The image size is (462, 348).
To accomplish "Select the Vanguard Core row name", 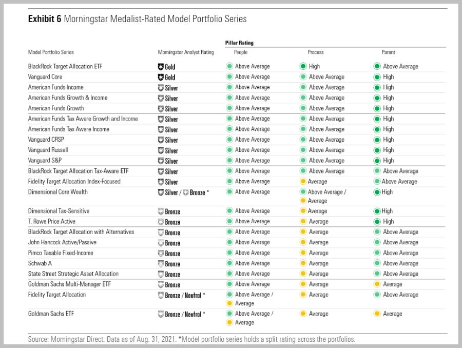I will tap(45, 76).
